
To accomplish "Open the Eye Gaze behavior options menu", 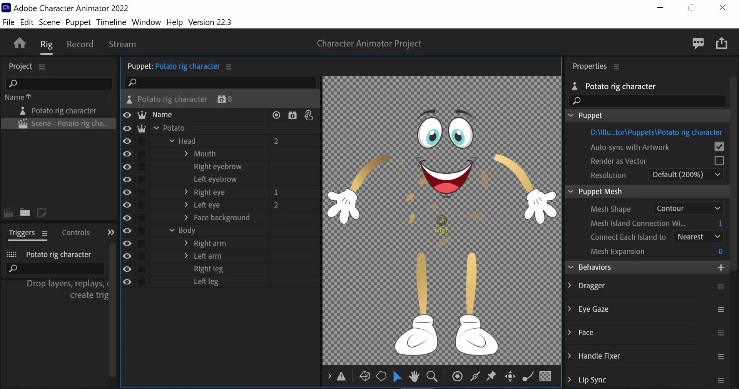I will (x=721, y=309).
